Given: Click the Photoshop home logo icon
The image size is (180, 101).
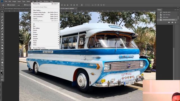Looking at the screenshot, I should (x=2, y=1).
